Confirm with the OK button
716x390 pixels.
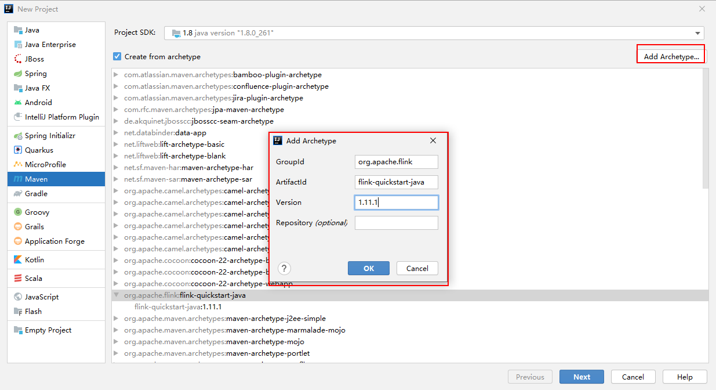[369, 268]
